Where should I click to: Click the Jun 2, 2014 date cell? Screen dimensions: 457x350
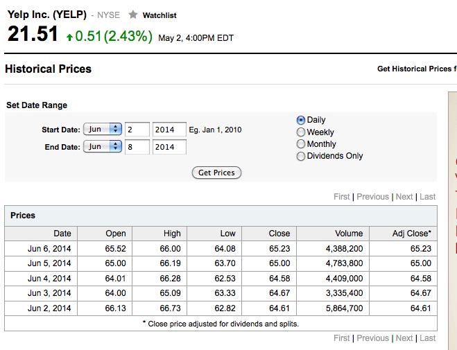(41, 308)
